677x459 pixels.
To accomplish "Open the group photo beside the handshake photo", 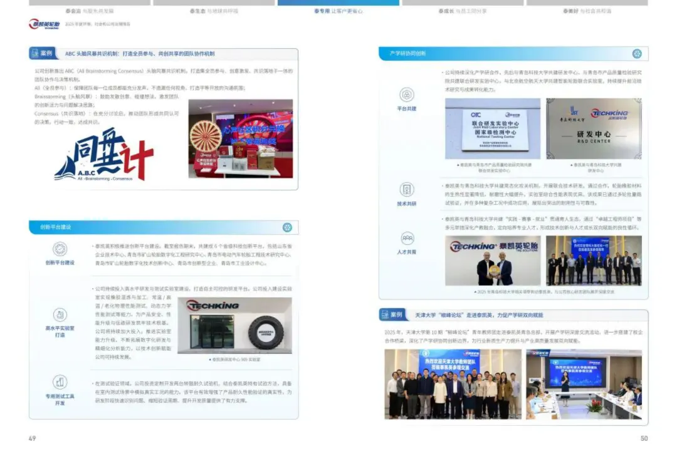I will pyautogui.click(x=594, y=260).
